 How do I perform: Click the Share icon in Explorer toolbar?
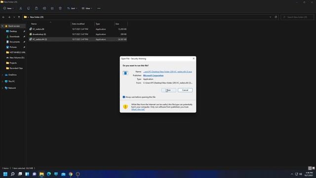pyautogui.click(x=52, y=8)
